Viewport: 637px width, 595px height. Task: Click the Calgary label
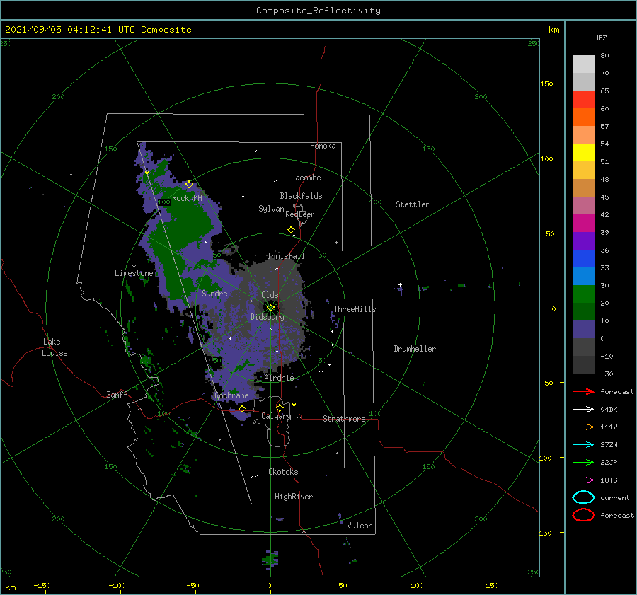pyautogui.click(x=276, y=416)
